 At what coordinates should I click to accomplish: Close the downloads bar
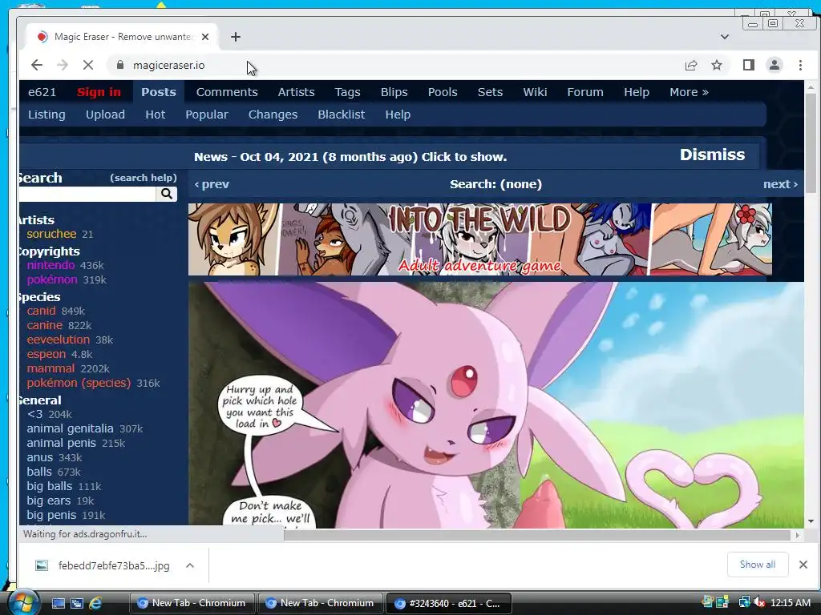tap(803, 565)
